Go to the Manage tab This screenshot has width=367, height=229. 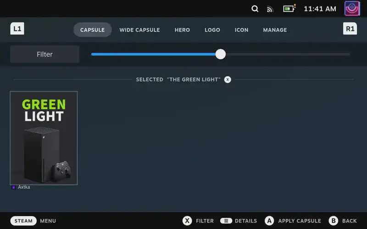(275, 30)
